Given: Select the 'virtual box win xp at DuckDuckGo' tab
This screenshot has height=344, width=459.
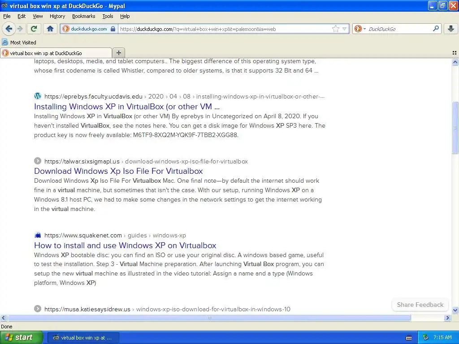Looking at the screenshot, I should (56, 53).
